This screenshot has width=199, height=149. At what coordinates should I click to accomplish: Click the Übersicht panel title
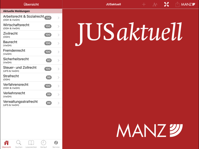point(31,4)
